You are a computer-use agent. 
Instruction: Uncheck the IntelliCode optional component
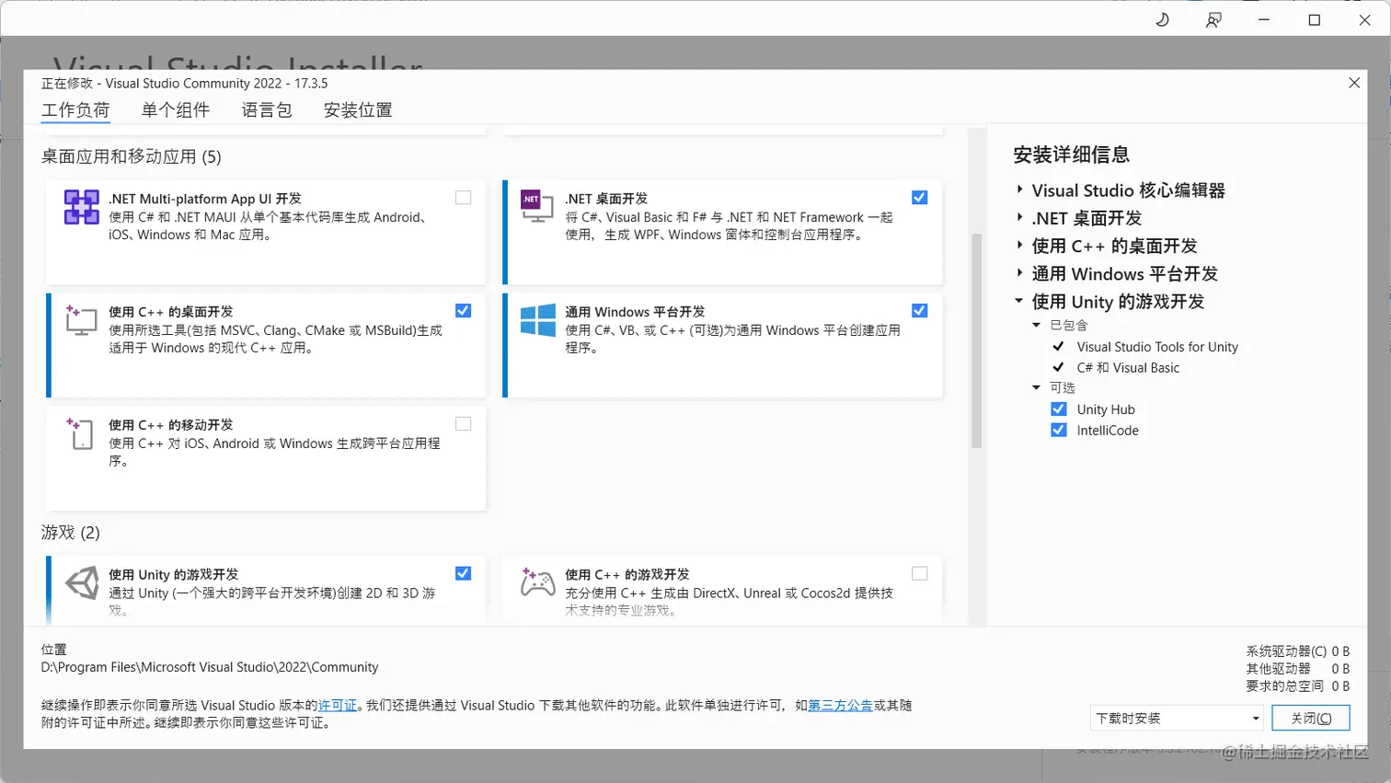point(1059,431)
